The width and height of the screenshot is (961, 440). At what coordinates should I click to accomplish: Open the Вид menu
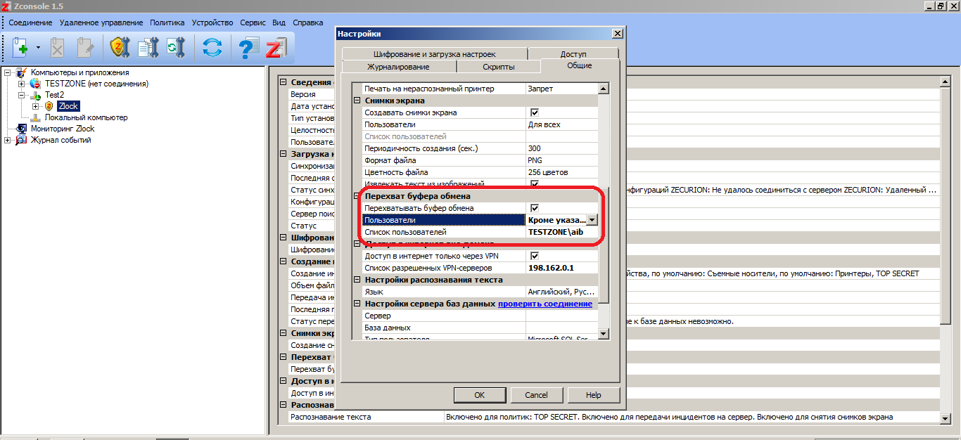click(279, 22)
